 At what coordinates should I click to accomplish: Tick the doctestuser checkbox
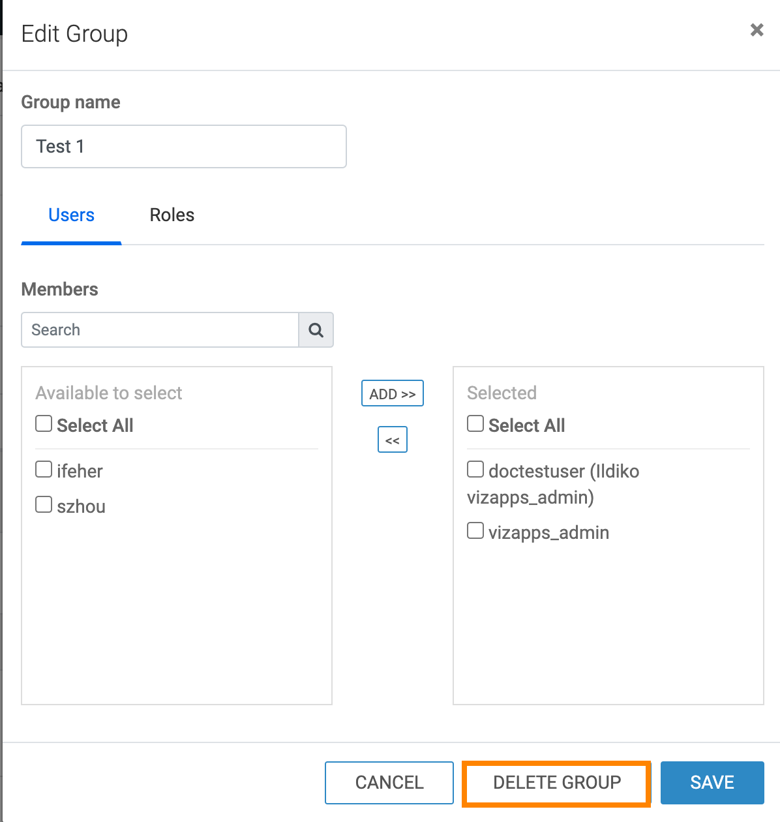point(475,470)
